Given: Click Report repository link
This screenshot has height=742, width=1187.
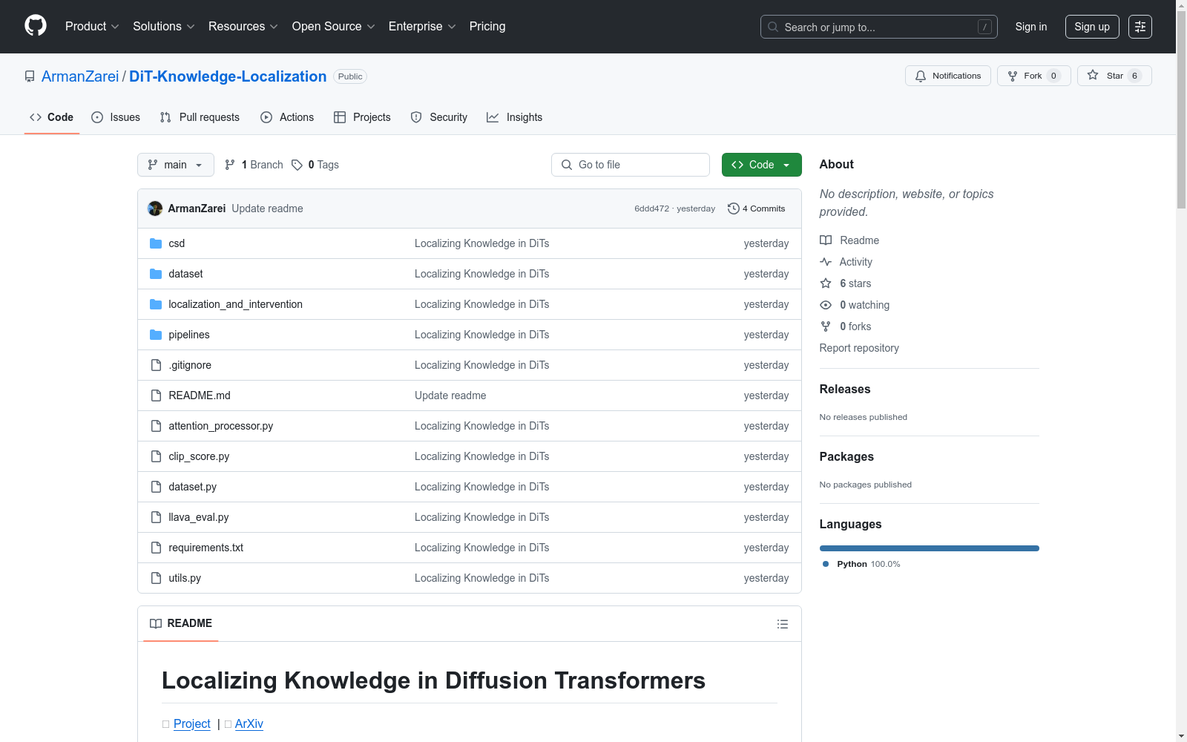Looking at the screenshot, I should coord(859,348).
